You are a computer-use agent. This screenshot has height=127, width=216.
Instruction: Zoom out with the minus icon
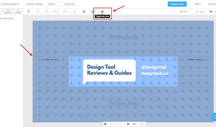tap(105, 124)
